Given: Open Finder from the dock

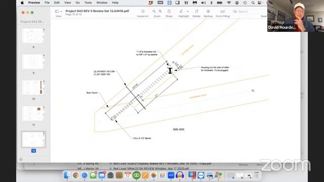Looking at the screenshot, I should click(67, 175).
